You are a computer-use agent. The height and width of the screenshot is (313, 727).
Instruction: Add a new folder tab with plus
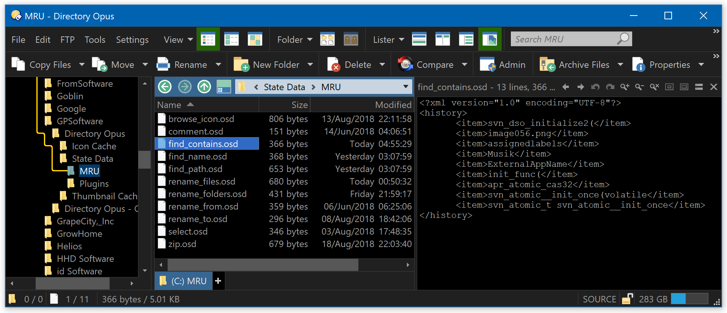(x=218, y=281)
